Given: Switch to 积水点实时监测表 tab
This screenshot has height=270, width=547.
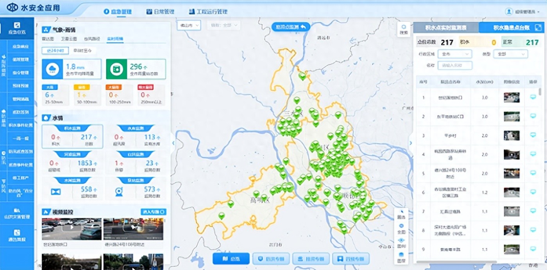Looking at the screenshot, I should [446, 28].
